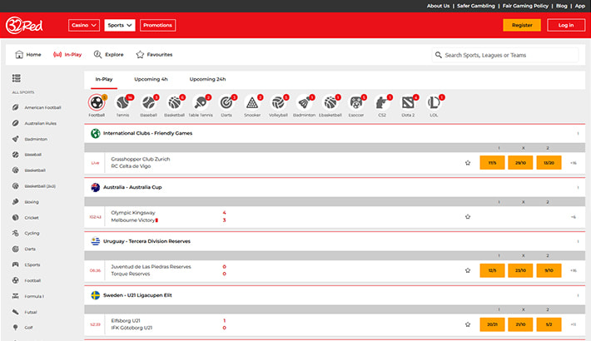Expand +11 markets for Elfsborg U21 match
The height and width of the screenshot is (341, 591).
point(574,324)
